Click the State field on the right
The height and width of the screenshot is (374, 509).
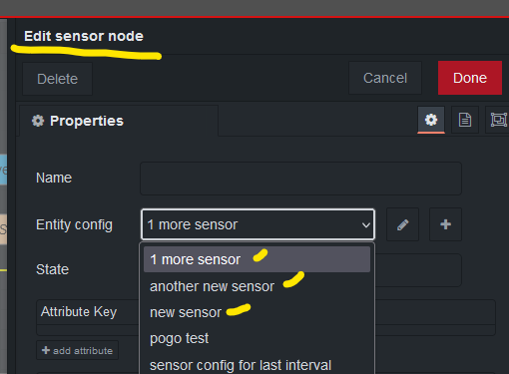click(x=418, y=270)
